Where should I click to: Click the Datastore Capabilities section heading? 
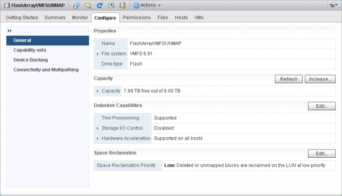(118, 105)
